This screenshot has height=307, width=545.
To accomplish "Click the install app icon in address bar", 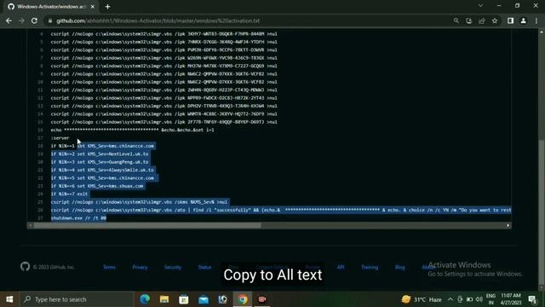I will 469,20.
